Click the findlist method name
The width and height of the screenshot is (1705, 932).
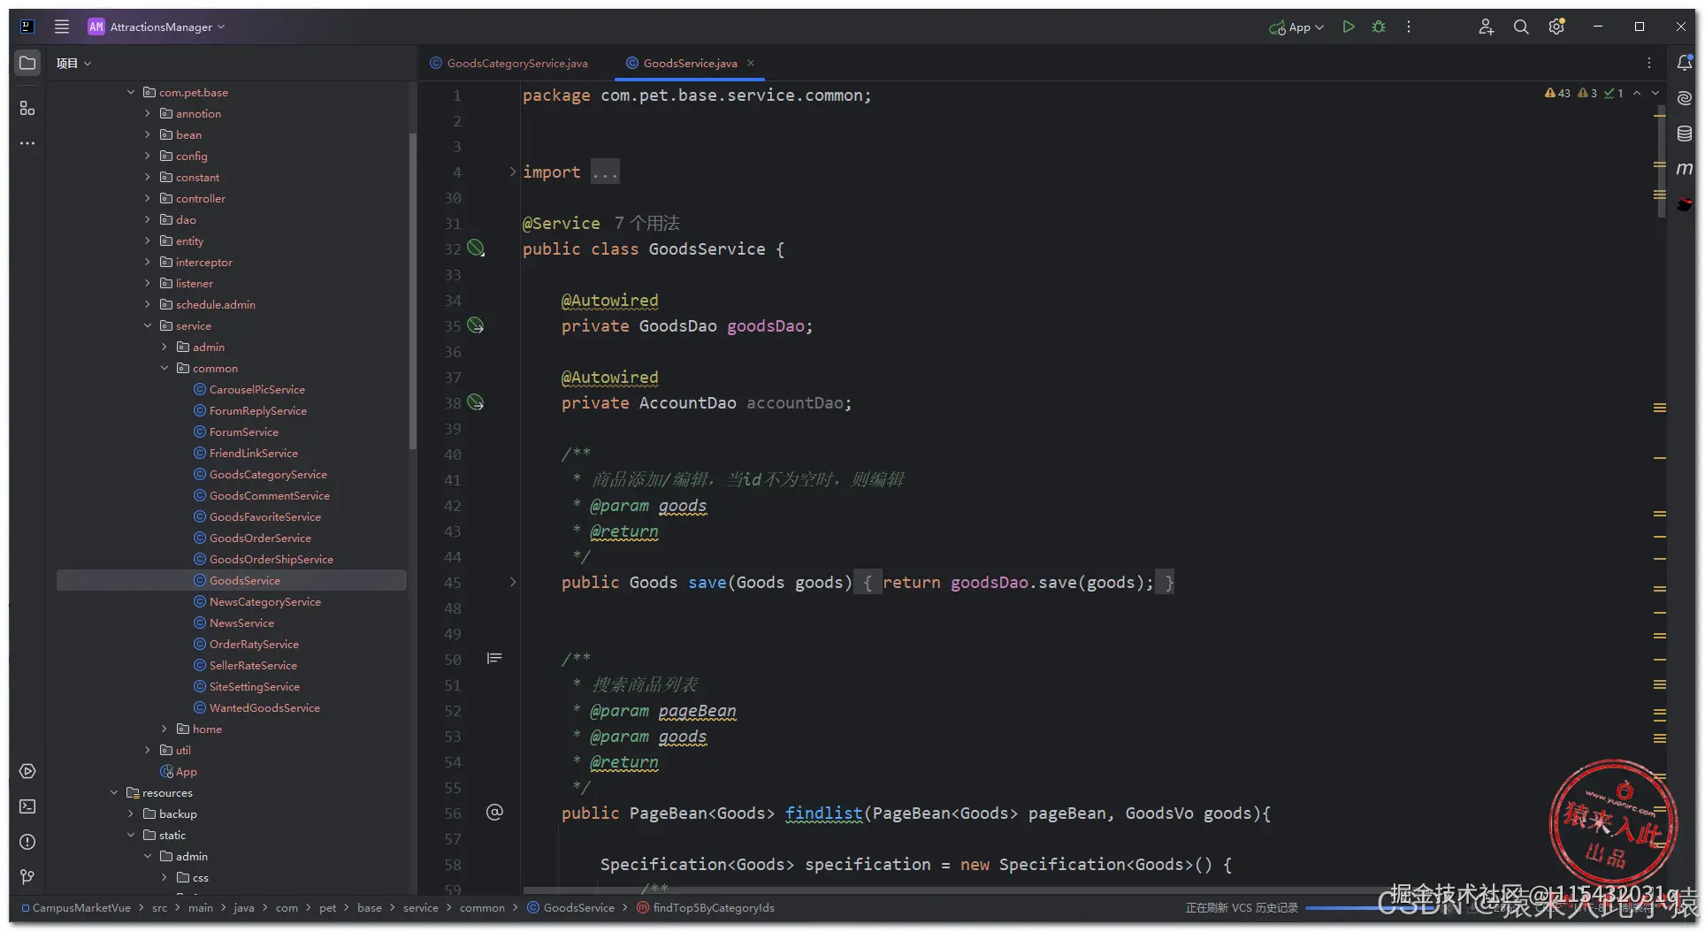[x=823, y=813]
